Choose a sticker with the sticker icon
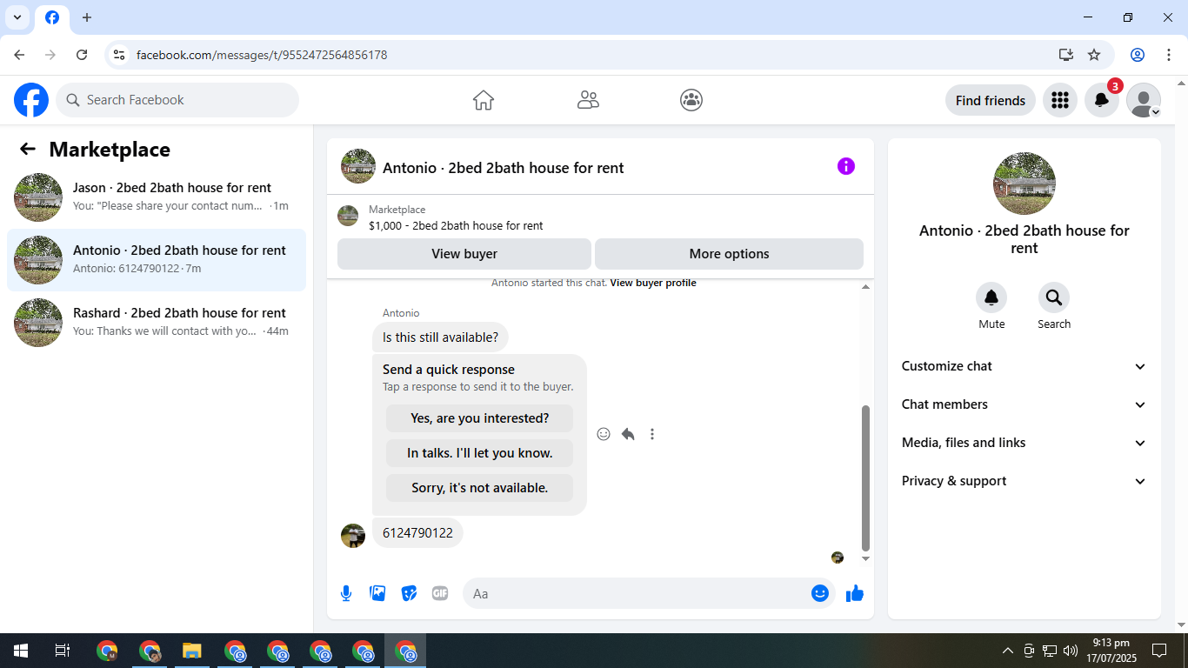The image size is (1188, 668). point(409,593)
